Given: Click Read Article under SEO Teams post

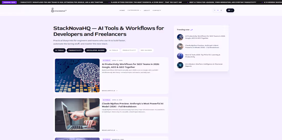Looking at the screenshot, I should tap(109, 91).
